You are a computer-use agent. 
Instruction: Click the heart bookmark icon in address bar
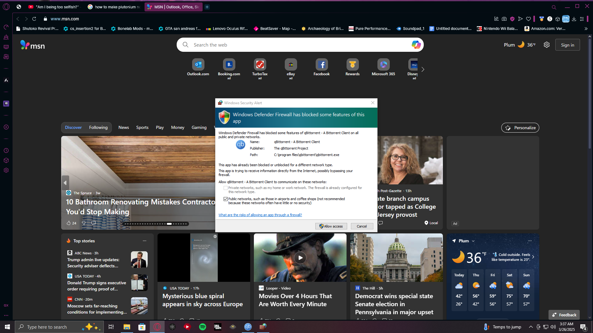528,19
